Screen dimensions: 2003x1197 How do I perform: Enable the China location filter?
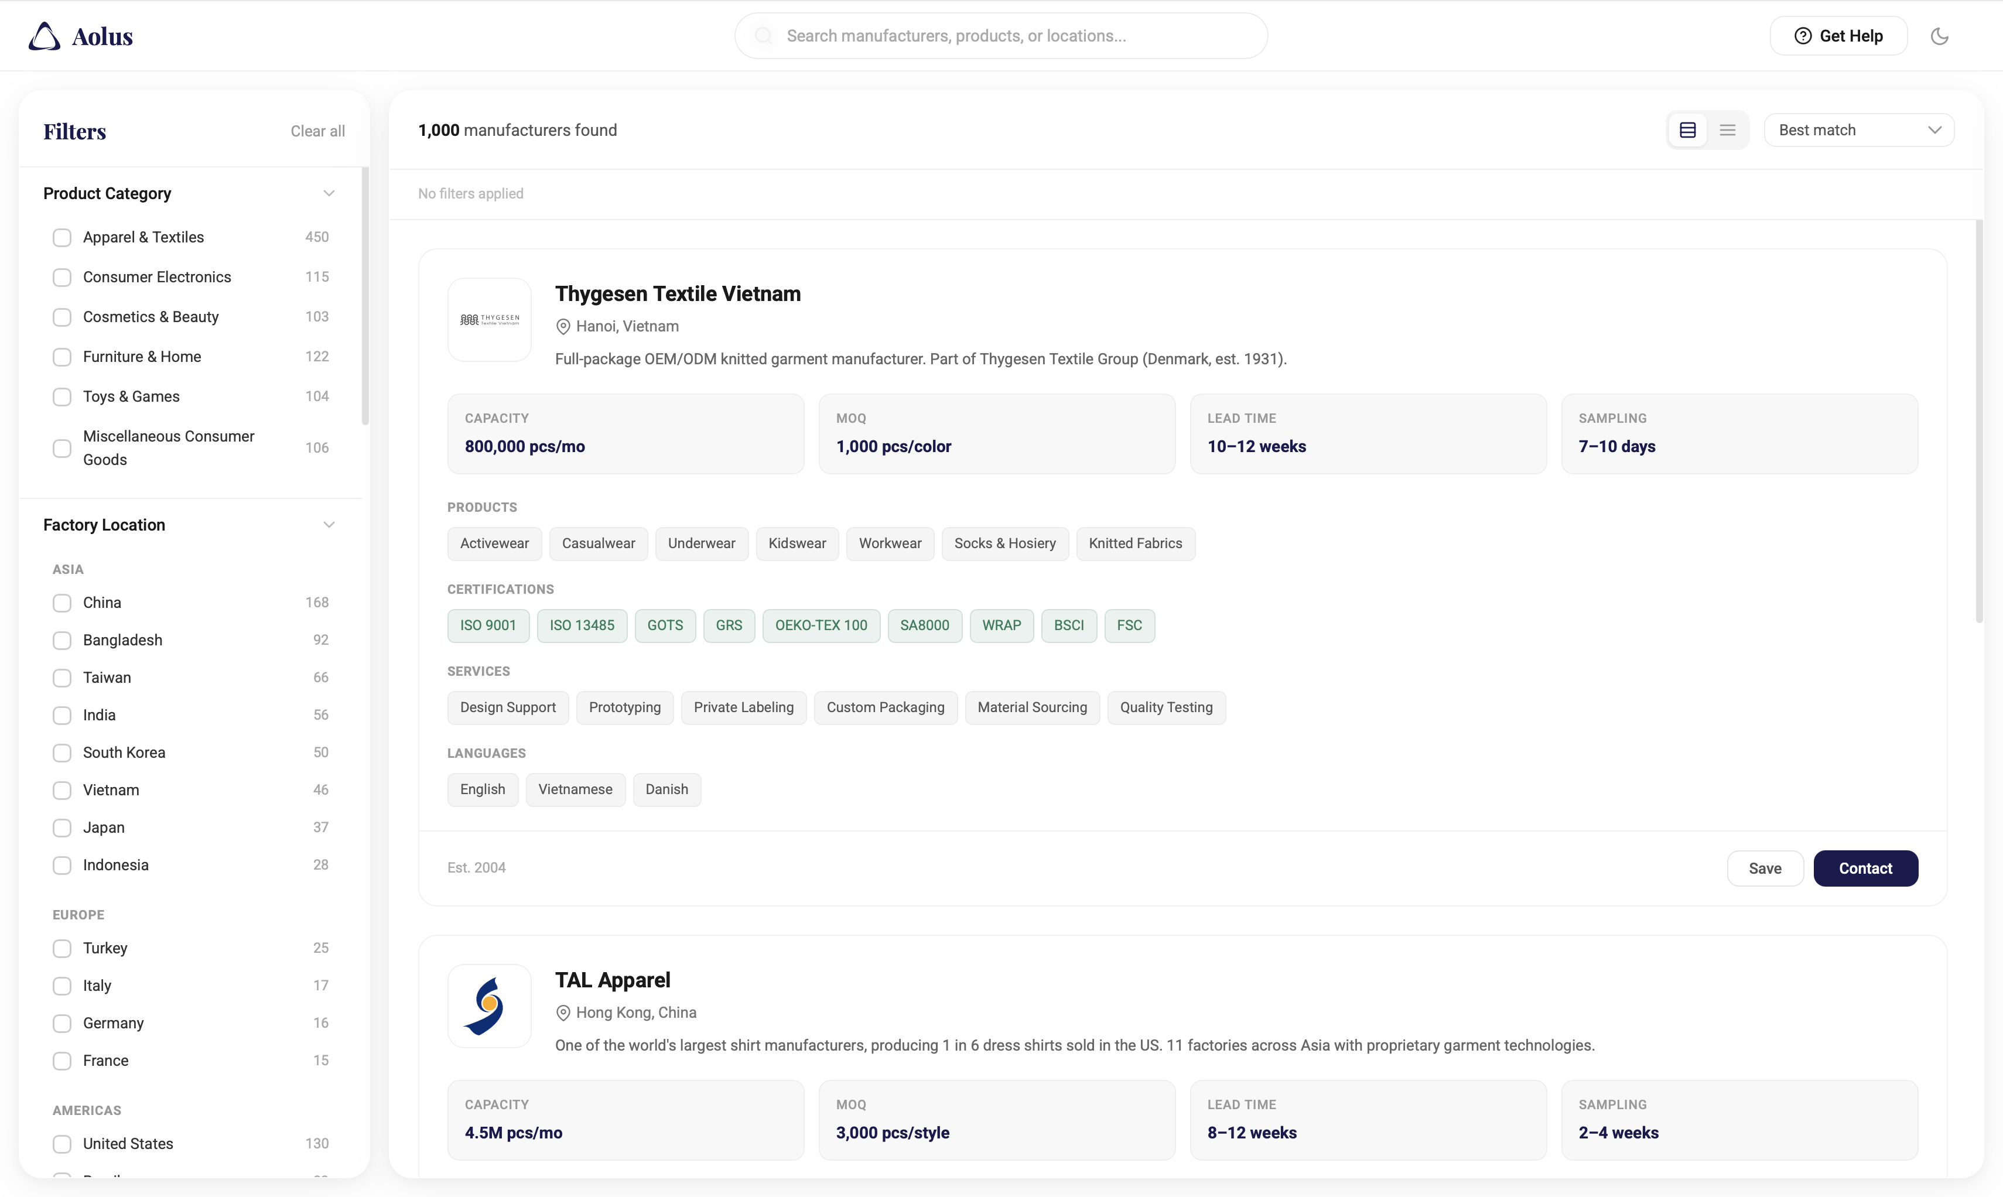(x=61, y=602)
